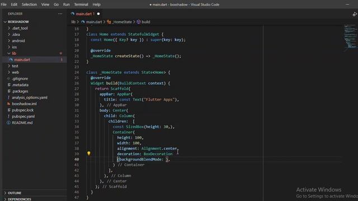Open pubspec.yaml file

pyautogui.click(x=23, y=116)
